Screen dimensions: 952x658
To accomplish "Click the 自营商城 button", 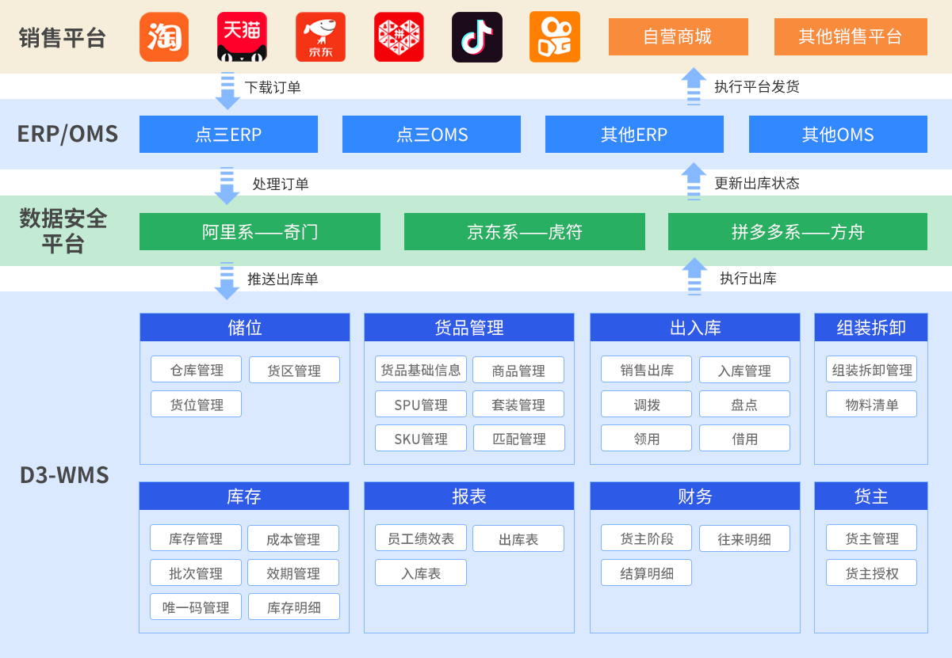I will point(679,36).
